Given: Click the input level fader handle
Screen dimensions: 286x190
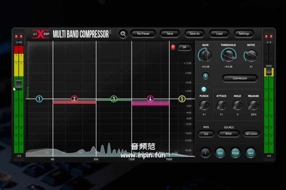Looking at the screenshot, I should point(19,84).
